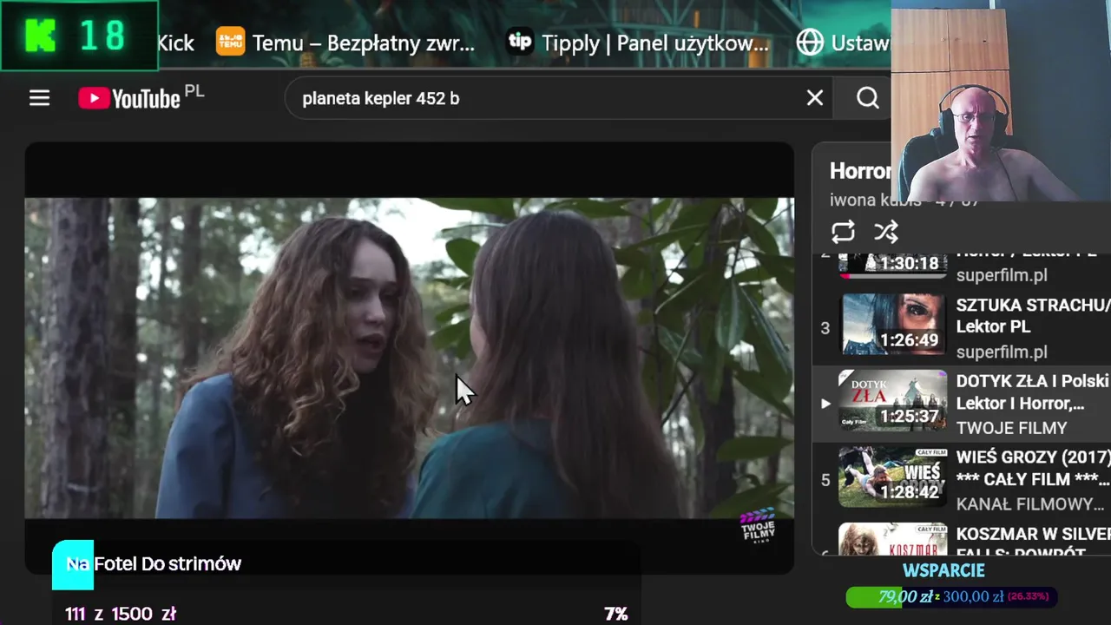Toggle playlist shuffle
The height and width of the screenshot is (625, 1111).
pyautogui.click(x=886, y=232)
